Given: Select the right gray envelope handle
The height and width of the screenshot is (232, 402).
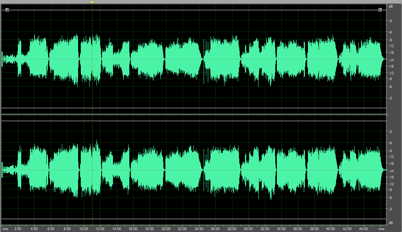Looking at the screenshot, I should pyautogui.click(x=380, y=10).
